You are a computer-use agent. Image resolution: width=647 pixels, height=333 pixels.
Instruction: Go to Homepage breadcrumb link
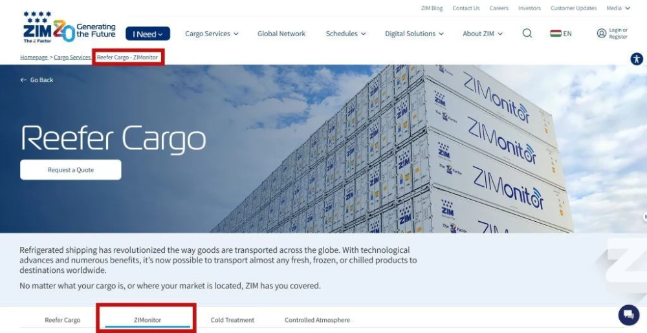click(34, 58)
